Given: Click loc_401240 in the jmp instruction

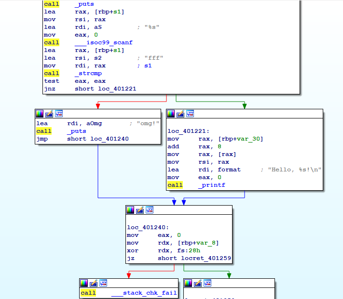Looking at the screenshot, I should [x=110, y=139].
